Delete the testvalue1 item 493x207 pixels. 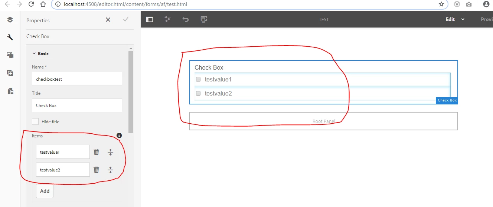[x=97, y=152]
